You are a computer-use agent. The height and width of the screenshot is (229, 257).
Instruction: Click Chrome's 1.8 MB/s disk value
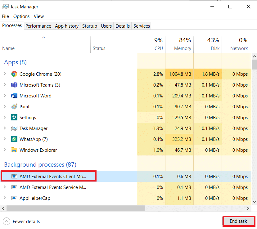pyautogui.click(x=211, y=74)
